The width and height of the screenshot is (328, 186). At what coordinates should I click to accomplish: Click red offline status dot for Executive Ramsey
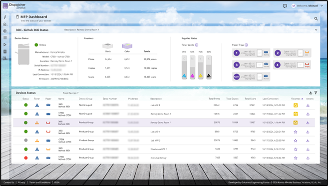(26, 157)
